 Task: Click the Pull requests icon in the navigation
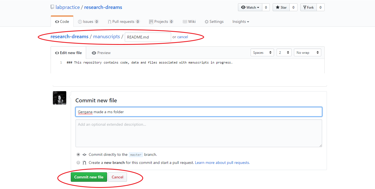[x=109, y=21]
